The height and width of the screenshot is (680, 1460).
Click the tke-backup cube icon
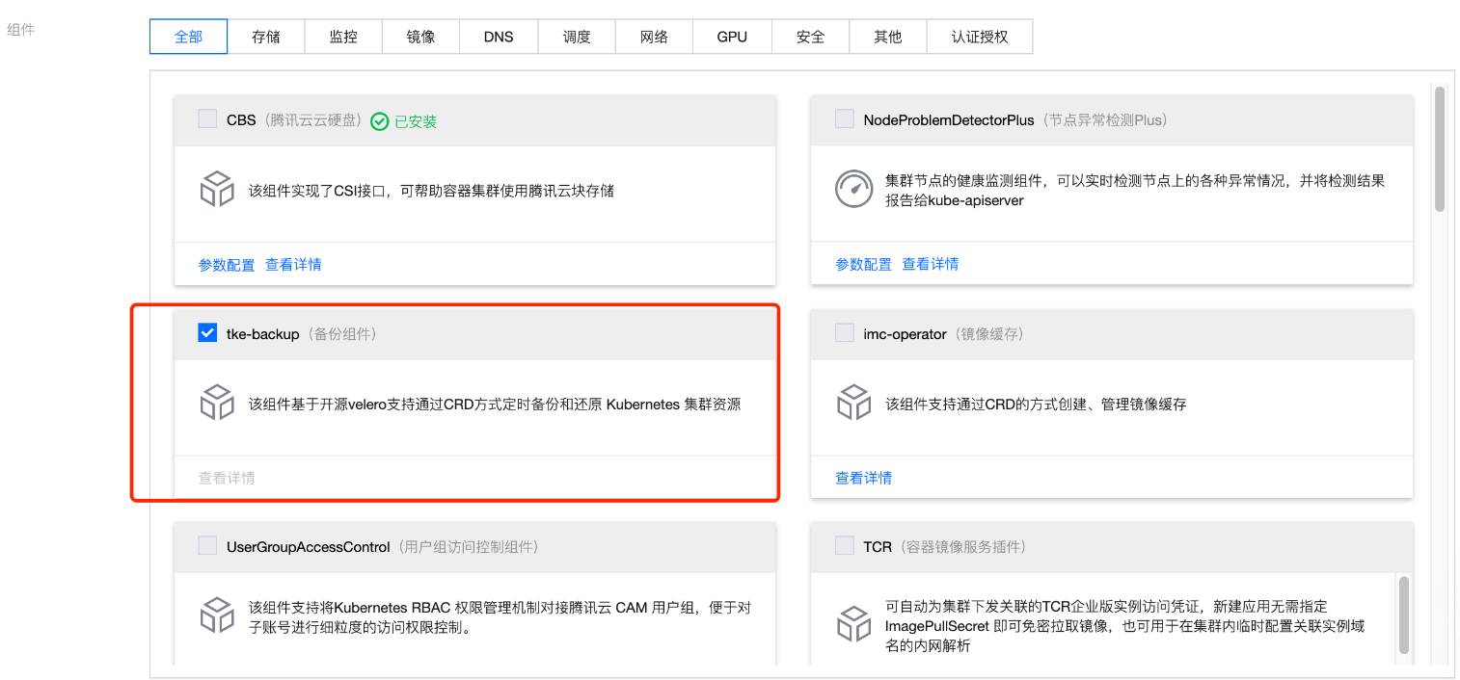pos(217,403)
